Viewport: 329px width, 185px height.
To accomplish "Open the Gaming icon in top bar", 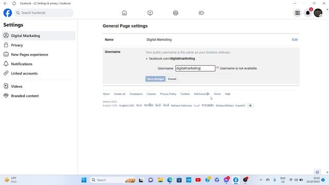I will tap(201, 13).
